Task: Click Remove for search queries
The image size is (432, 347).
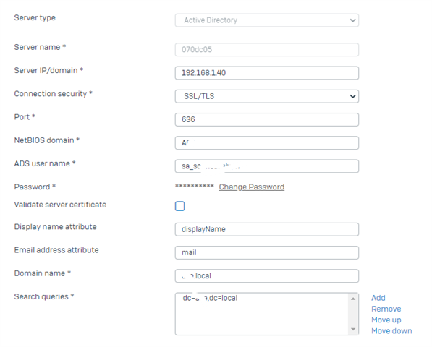Action: pos(386,309)
